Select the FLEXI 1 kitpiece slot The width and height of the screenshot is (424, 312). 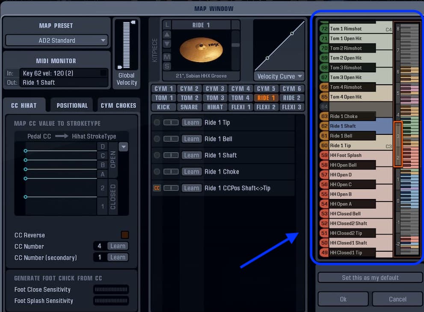coord(240,107)
